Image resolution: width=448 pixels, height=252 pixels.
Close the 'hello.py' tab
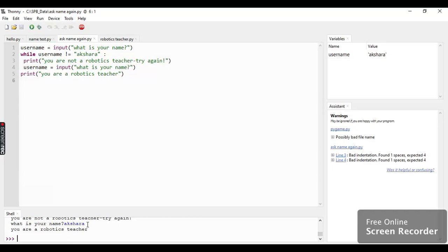[23, 39]
